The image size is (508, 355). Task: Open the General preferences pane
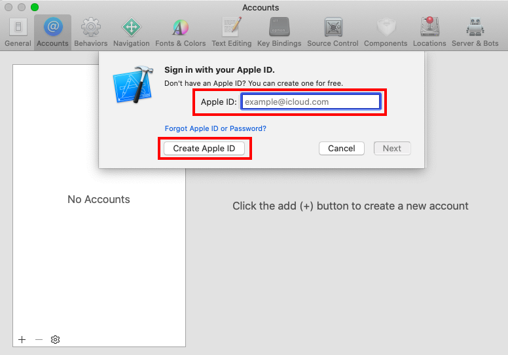pyautogui.click(x=18, y=32)
